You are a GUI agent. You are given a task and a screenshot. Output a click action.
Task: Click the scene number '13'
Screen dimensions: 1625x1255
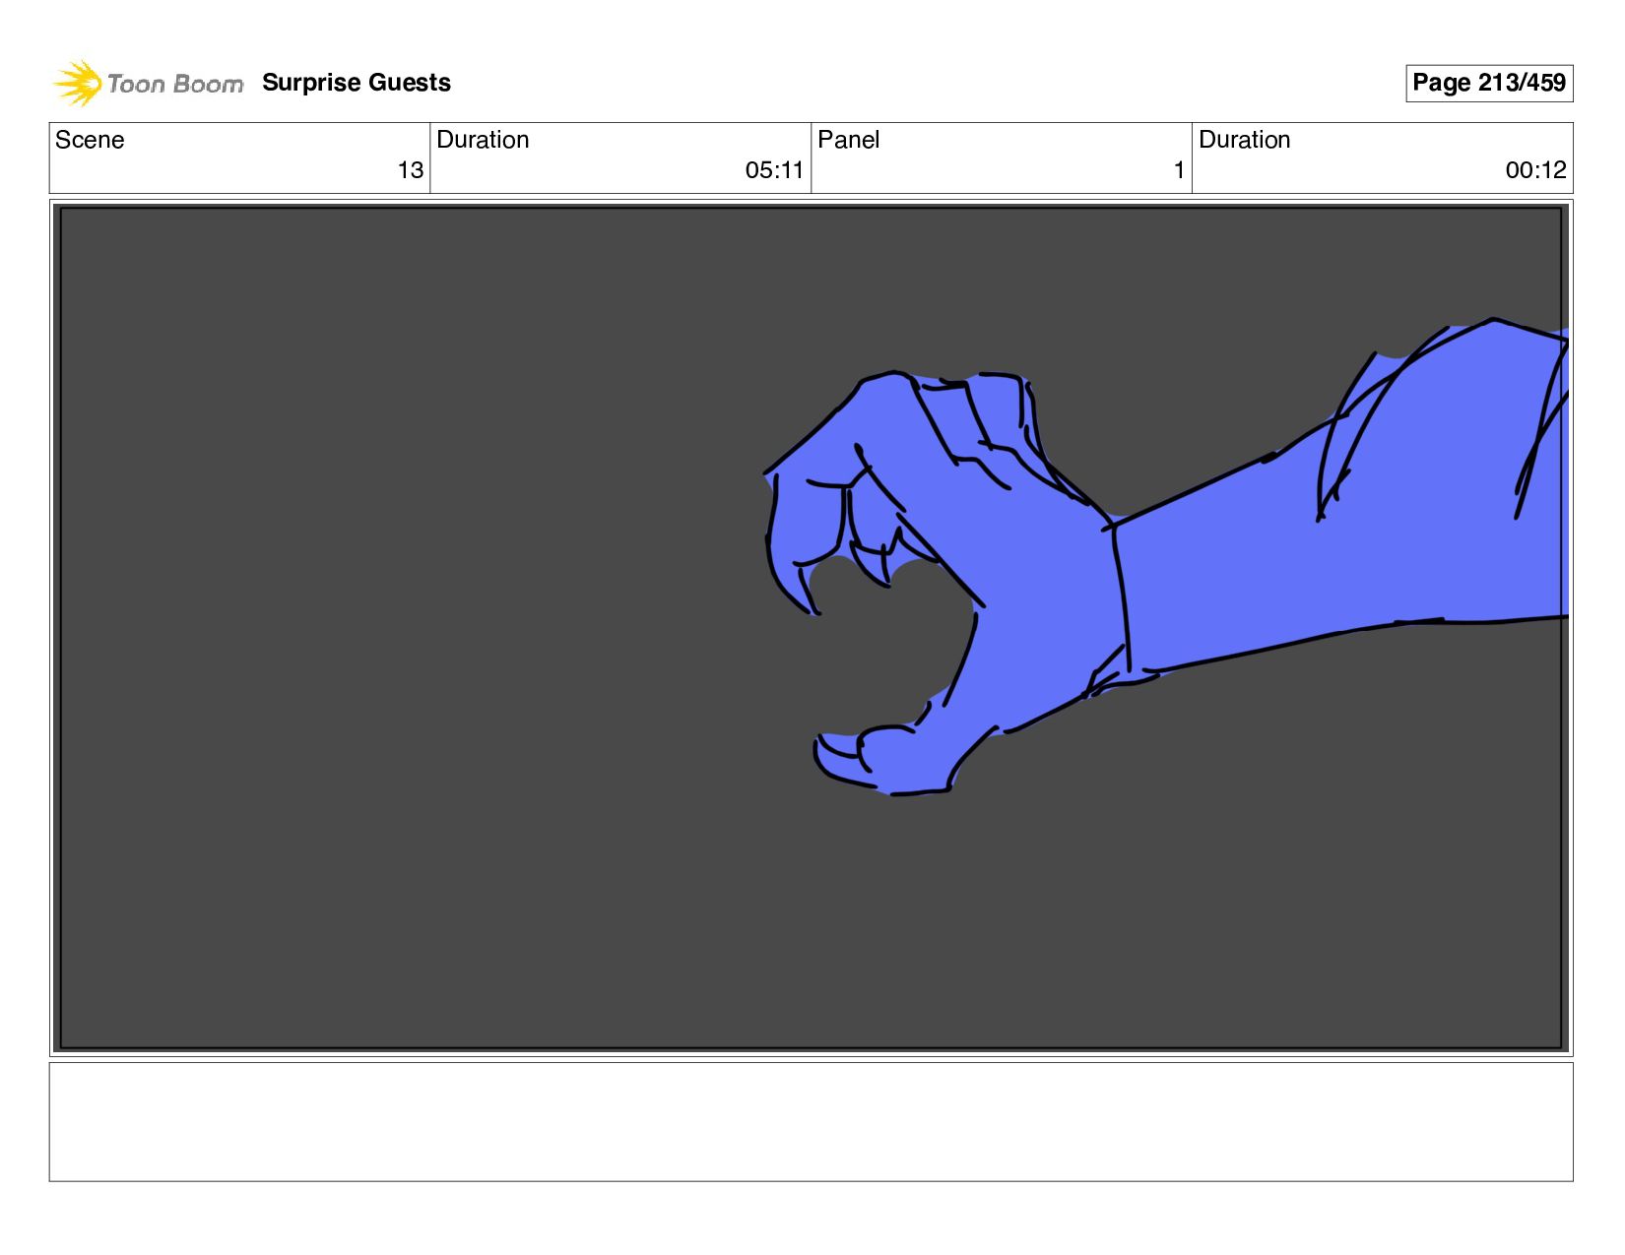pos(411,170)
